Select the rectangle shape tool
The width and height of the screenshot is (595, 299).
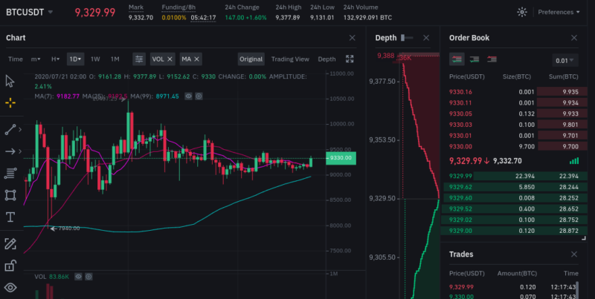(10, 195)
